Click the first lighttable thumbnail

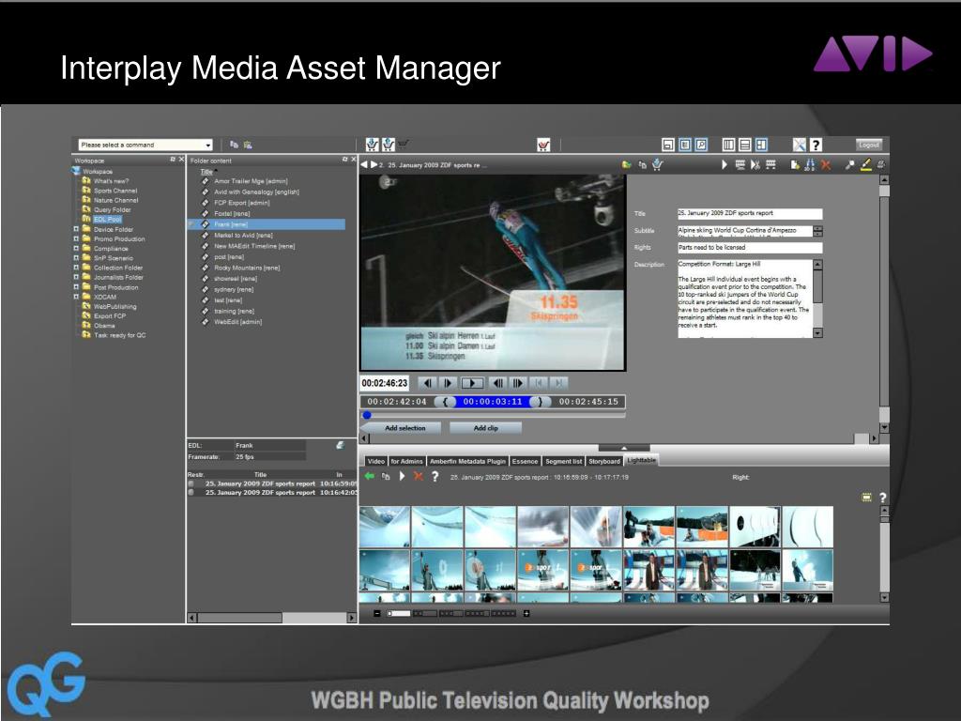pos(385,527)
